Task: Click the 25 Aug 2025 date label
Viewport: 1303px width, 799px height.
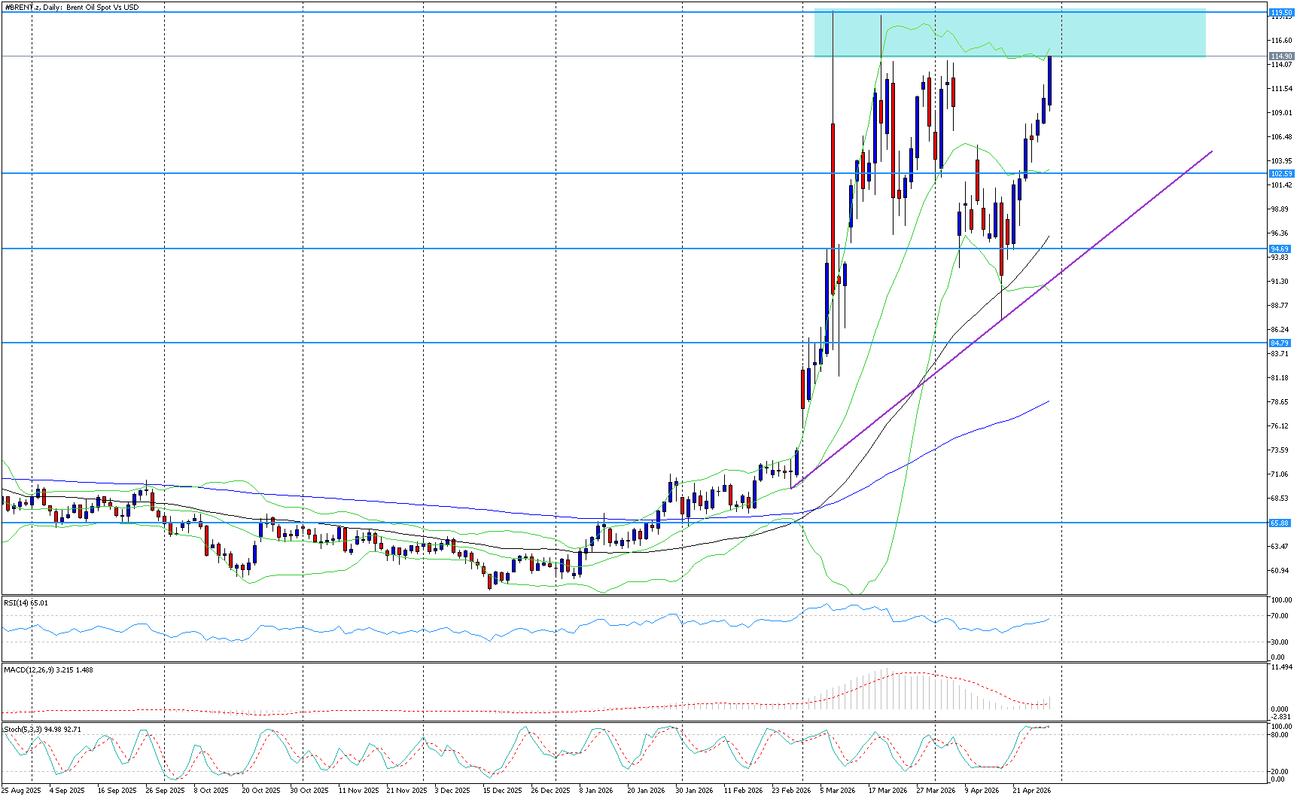Action: click(22, 790)
